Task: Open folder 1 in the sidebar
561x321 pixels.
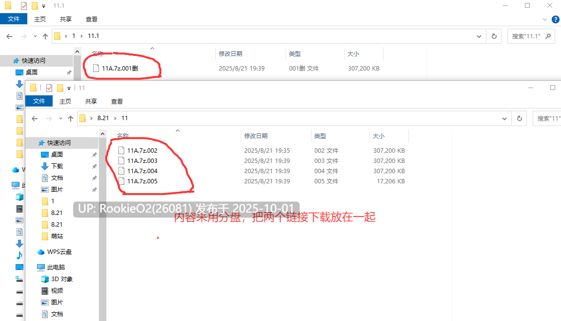Action: (x=53, y=201)
